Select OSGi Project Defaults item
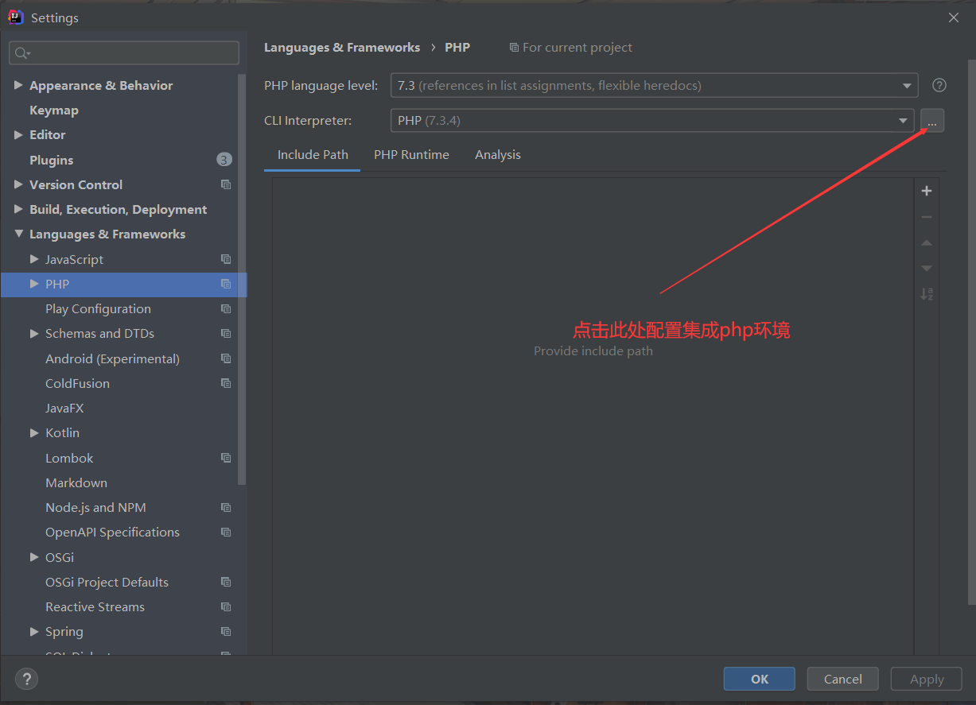Screen dimensions: 976x705 (107, 582)
